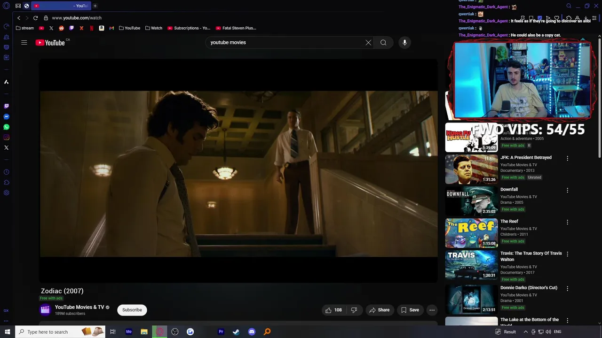
Task: Open OBS Studio from the taskbar
Action: (x=175, y=332)
